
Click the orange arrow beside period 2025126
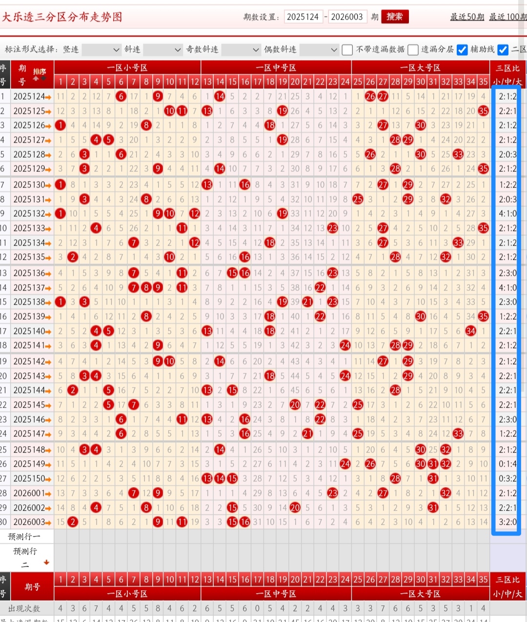(48, 126)
